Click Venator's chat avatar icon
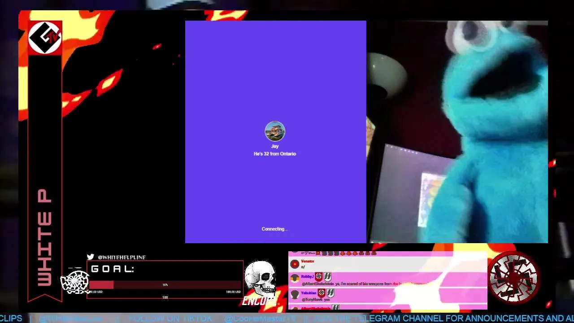The height and width of the screenshot is (323, 574). [295, 264]
